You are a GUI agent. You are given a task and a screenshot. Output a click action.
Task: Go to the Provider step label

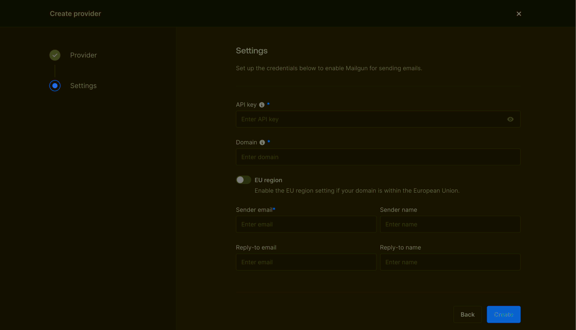(83, 55)
